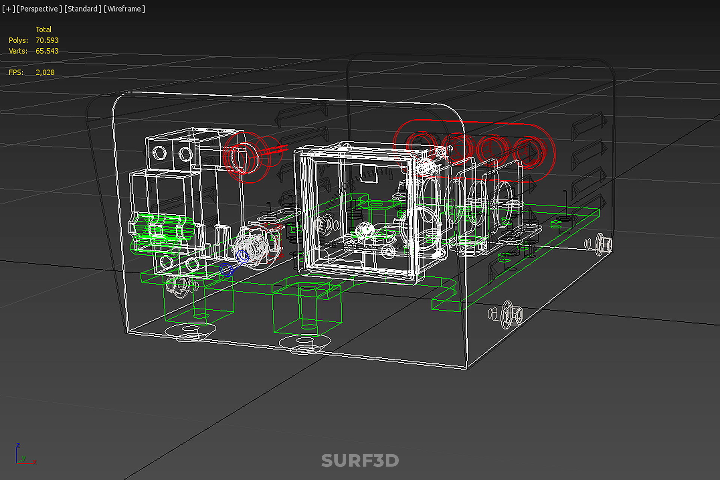Select the round foot under enclosure's center
The image size is (720, 480).
tap(305, 343)
